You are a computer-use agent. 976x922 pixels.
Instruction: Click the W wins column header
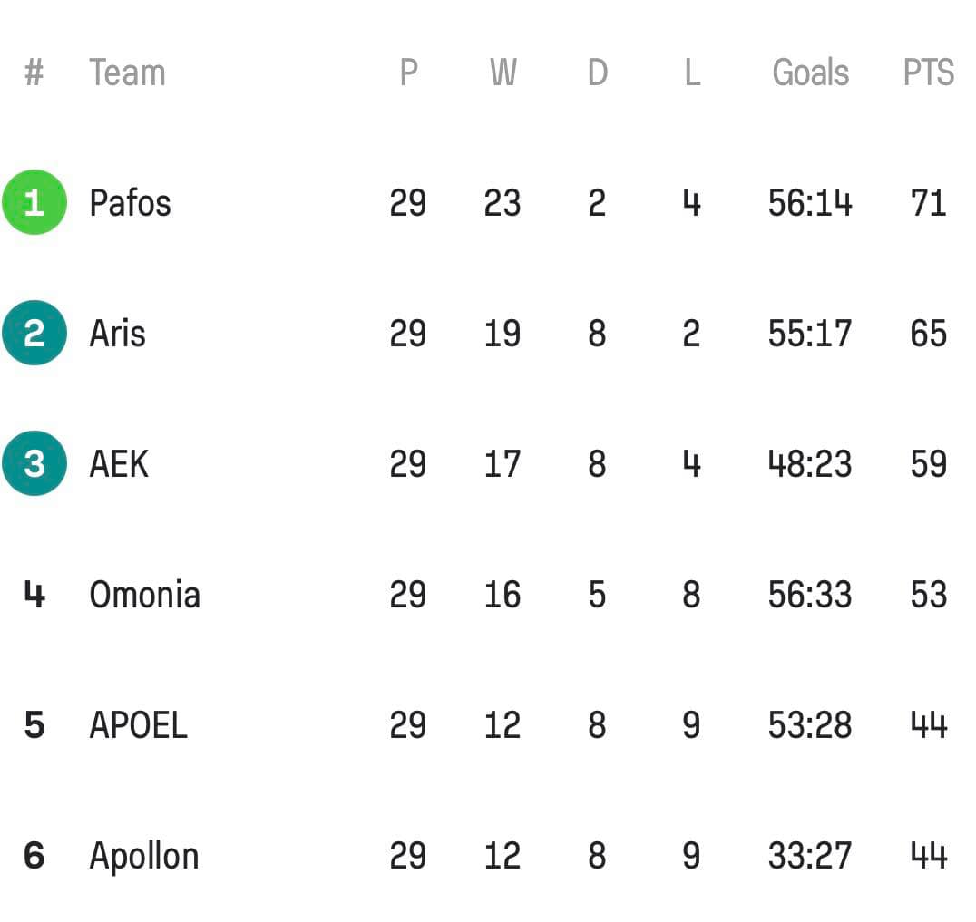pos(503,73)
